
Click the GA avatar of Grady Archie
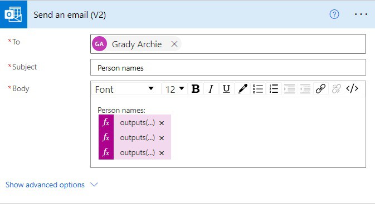(99, 44)
